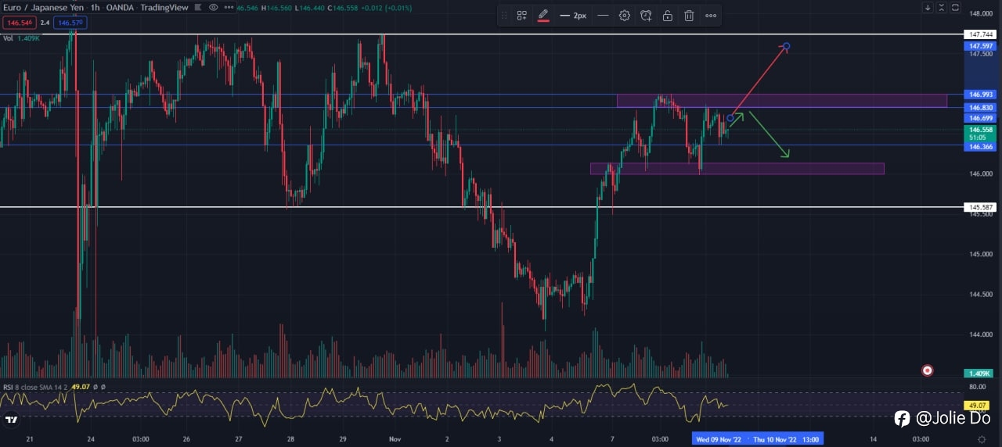Image resolution: width=1002 pixels, height=447 pixels.
Task: Select the lower purple support zone rectangle
Action: (x=737, y=168)
